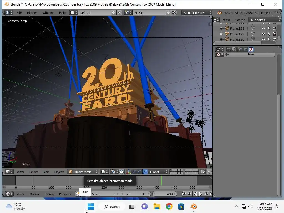284x213 pixels.
Task: Expand the Plane.128 tree item
Action: click(221, 29)
